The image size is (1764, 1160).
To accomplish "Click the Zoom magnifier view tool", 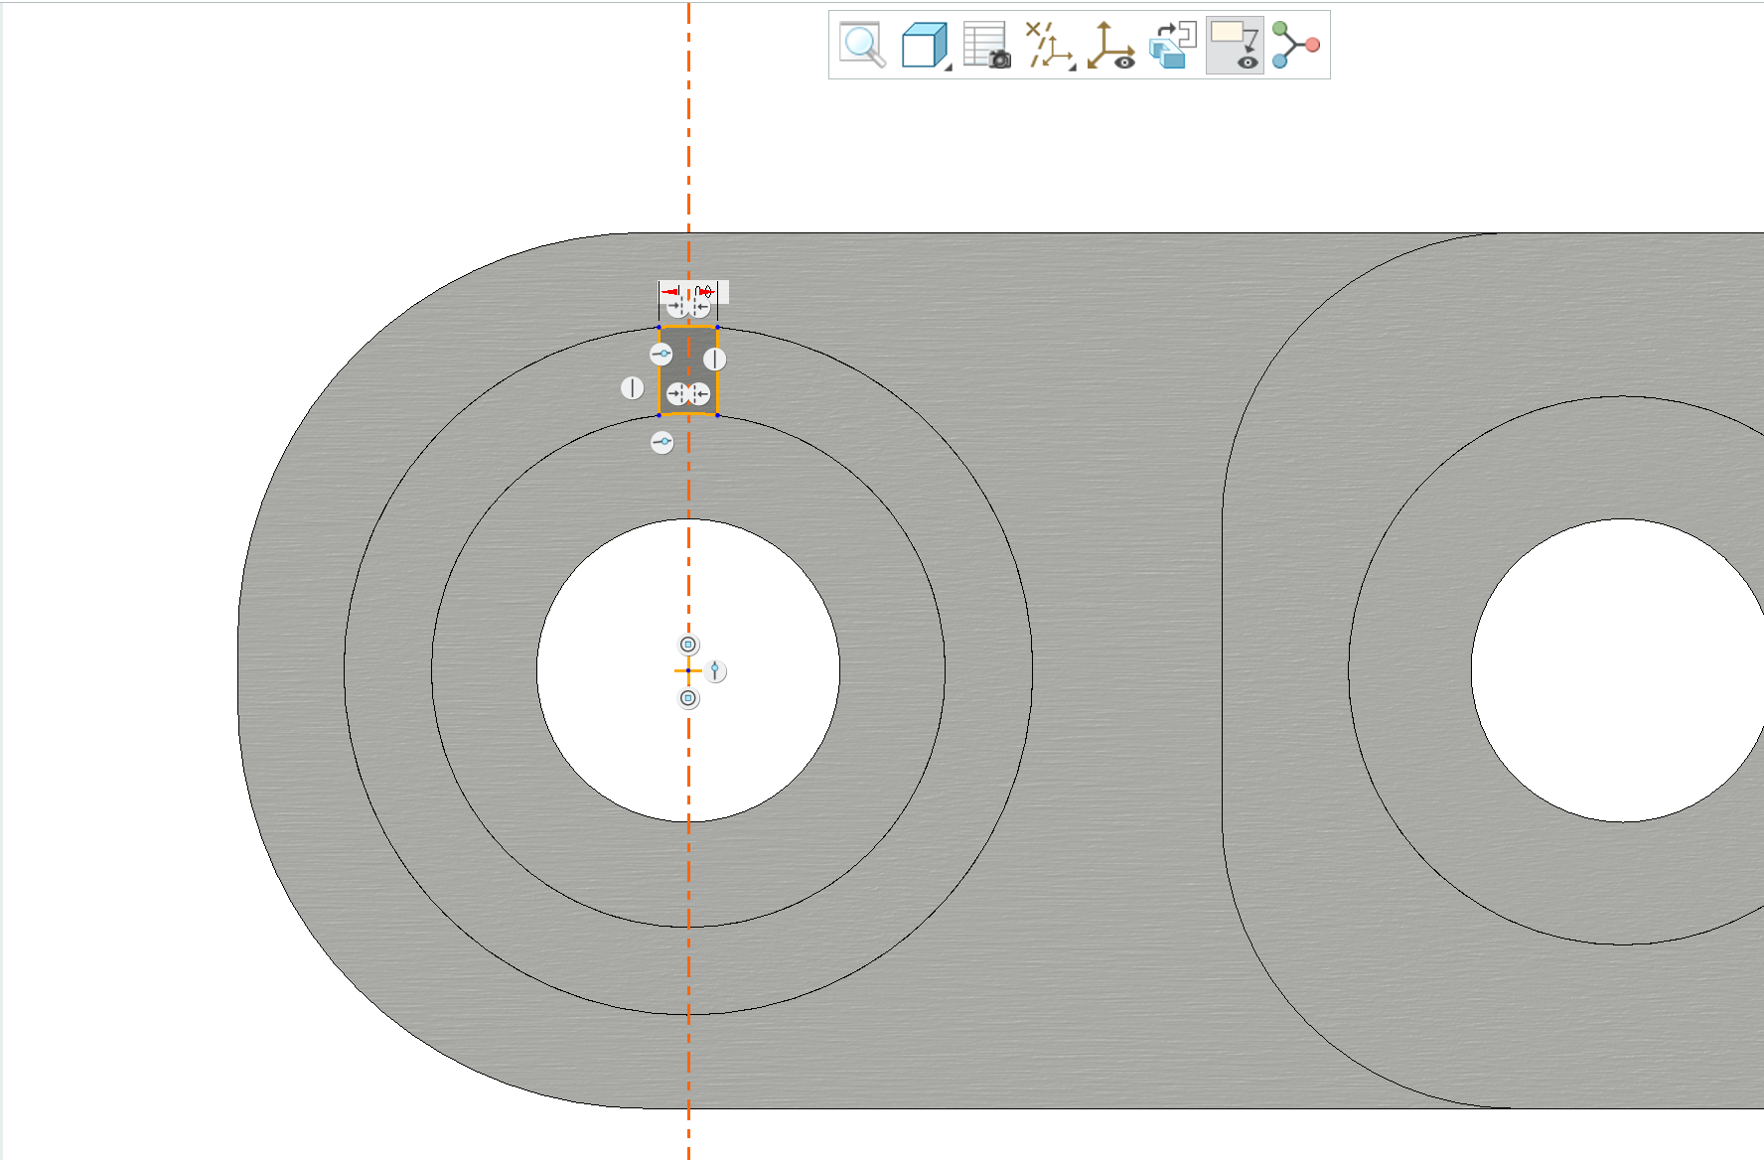I will point(862,45).
